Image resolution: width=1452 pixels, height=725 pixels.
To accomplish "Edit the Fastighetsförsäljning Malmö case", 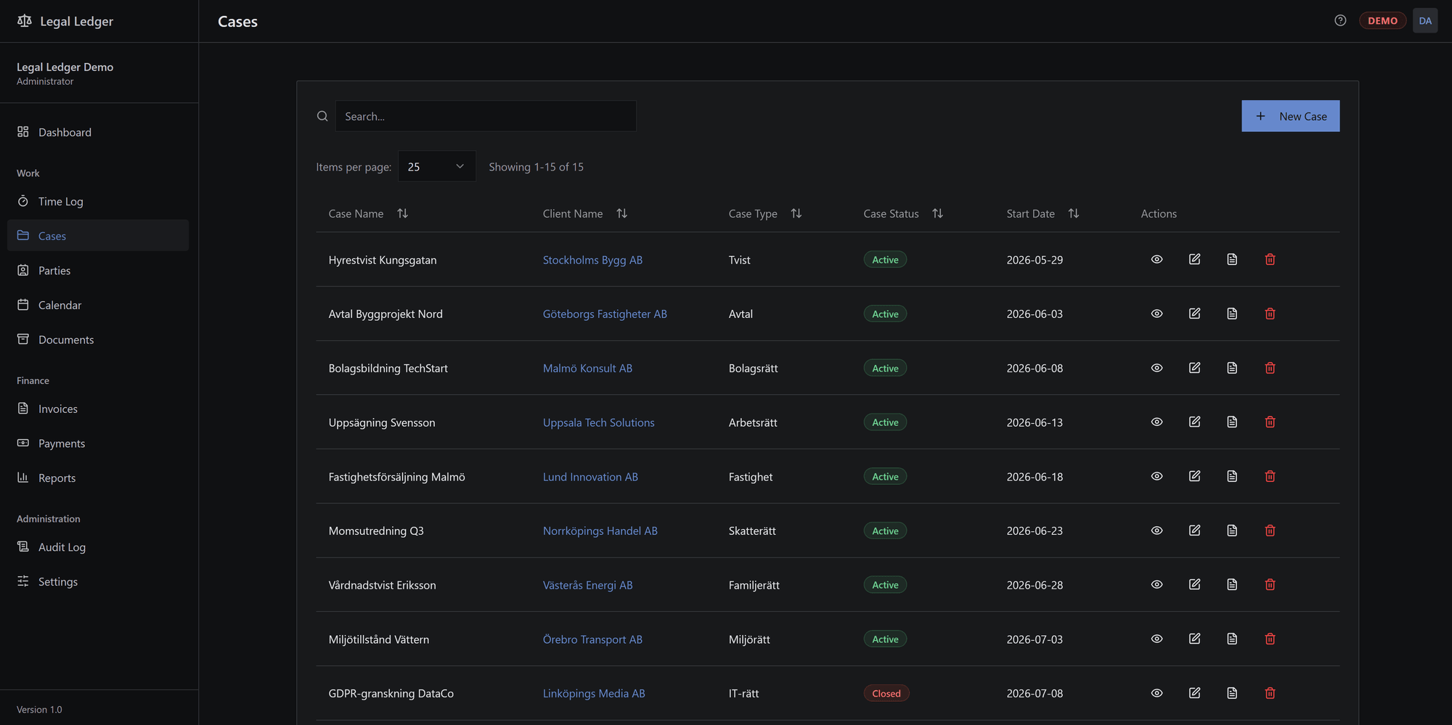I will (x=1194, y=476).
